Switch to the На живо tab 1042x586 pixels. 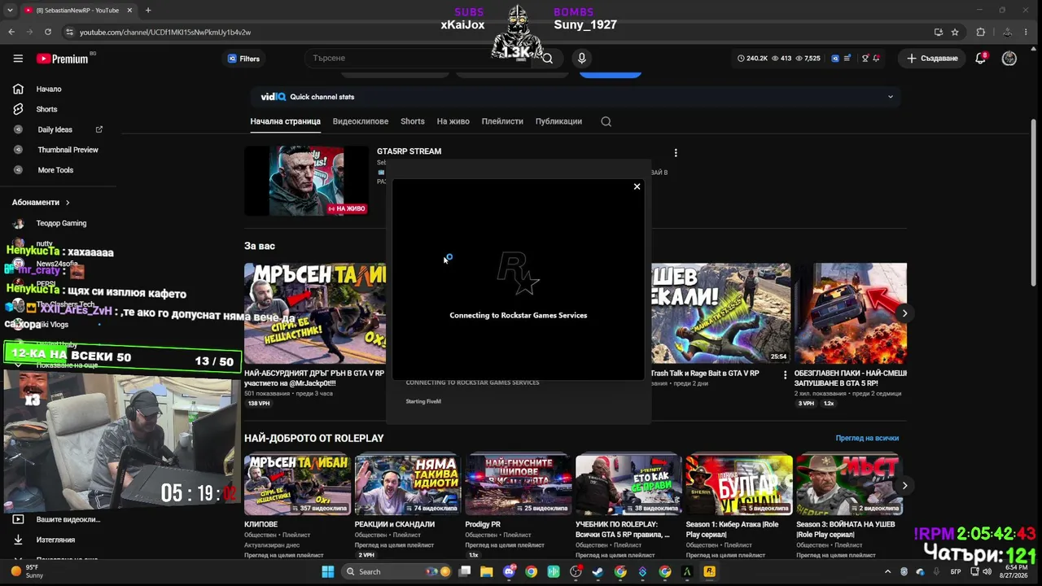pyautogui.click(x=453, y=121)
